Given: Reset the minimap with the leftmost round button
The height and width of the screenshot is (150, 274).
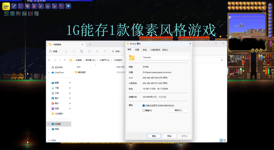Looking at the screenshot, I should pyautogui.click(x=253, y=51).
